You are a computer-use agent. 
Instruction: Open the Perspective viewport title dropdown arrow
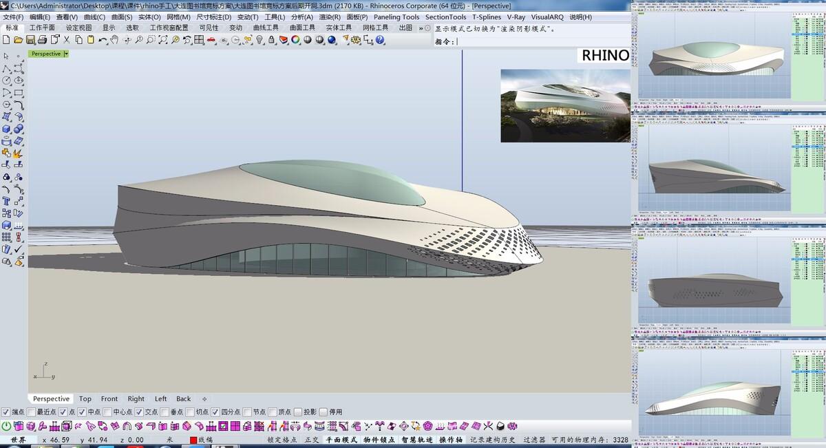coord(66,54)
